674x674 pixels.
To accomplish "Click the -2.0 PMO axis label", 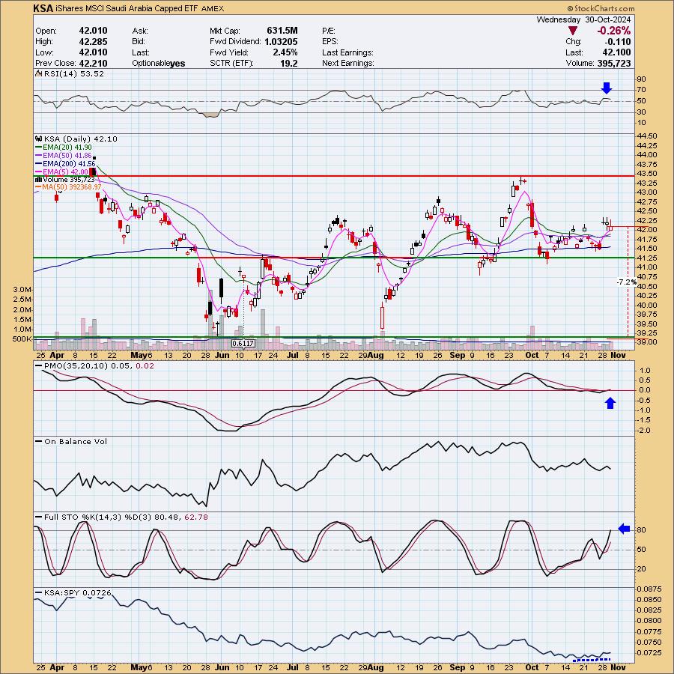I will pyautogui.click(x=645, y=431).
